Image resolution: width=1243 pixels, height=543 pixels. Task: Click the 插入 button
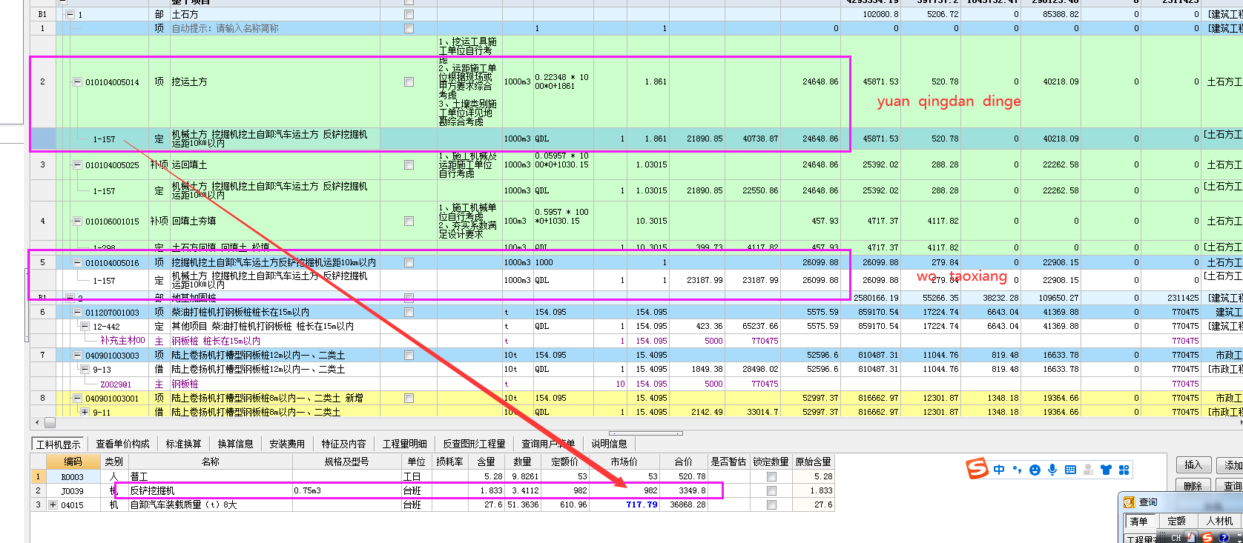pyautogui.click(x=1193, y=465)
